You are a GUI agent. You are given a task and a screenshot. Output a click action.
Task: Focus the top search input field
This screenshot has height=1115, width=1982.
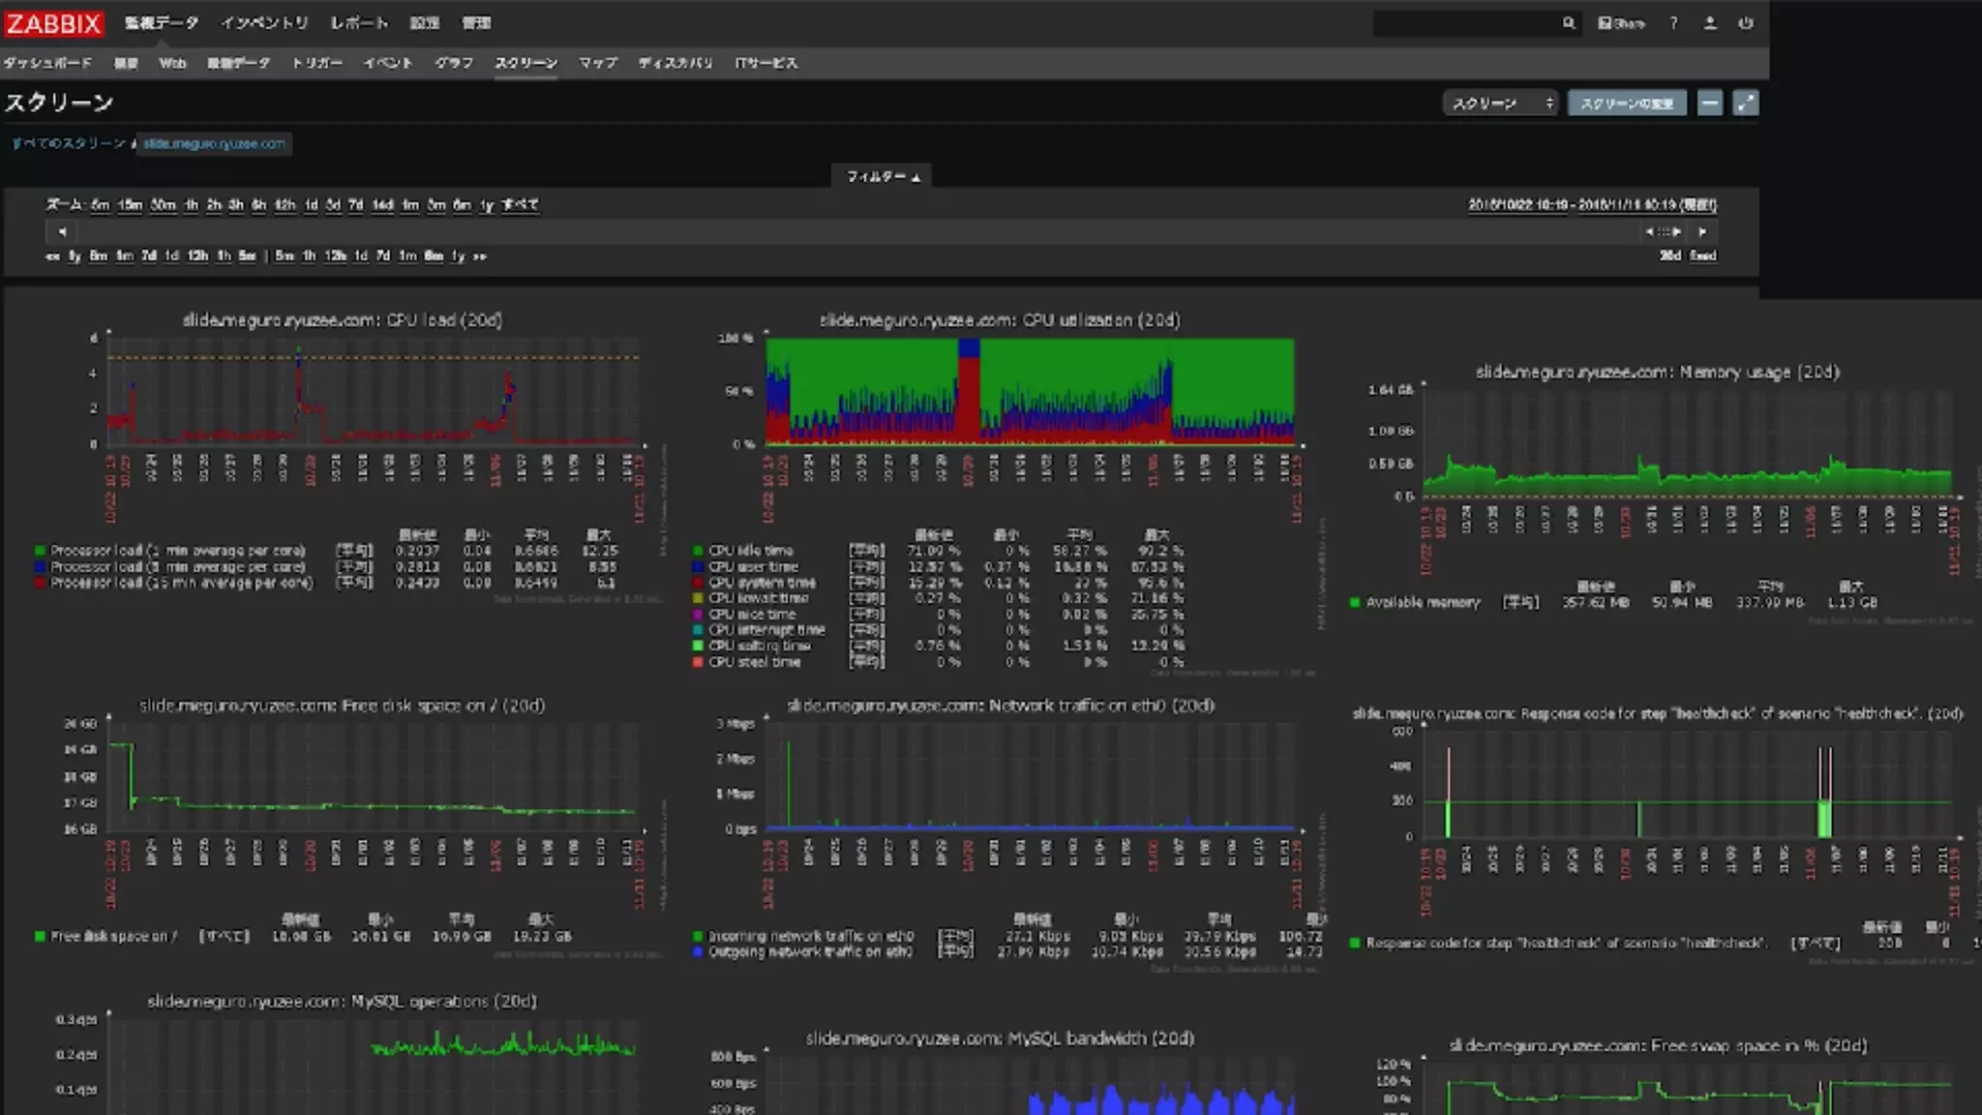[x=1466, y=23]
